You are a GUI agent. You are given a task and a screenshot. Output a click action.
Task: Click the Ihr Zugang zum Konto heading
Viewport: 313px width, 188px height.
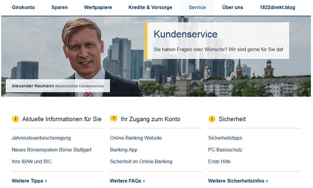[150, 119]
